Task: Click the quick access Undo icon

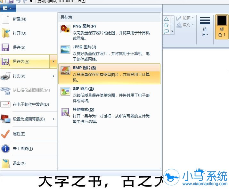Action: click(19, 2)
